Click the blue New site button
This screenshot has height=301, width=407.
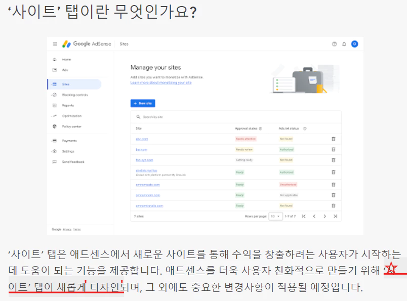pyautogui.click(x=143, y=103)
